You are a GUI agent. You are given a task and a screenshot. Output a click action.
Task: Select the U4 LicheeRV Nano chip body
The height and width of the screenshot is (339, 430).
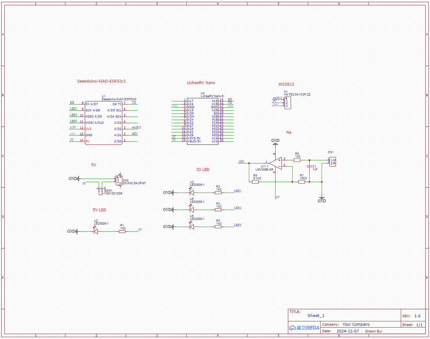click(x=203, y=121)
